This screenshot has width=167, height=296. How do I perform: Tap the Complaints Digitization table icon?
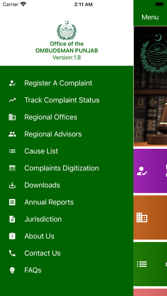(x=12, y=168)
